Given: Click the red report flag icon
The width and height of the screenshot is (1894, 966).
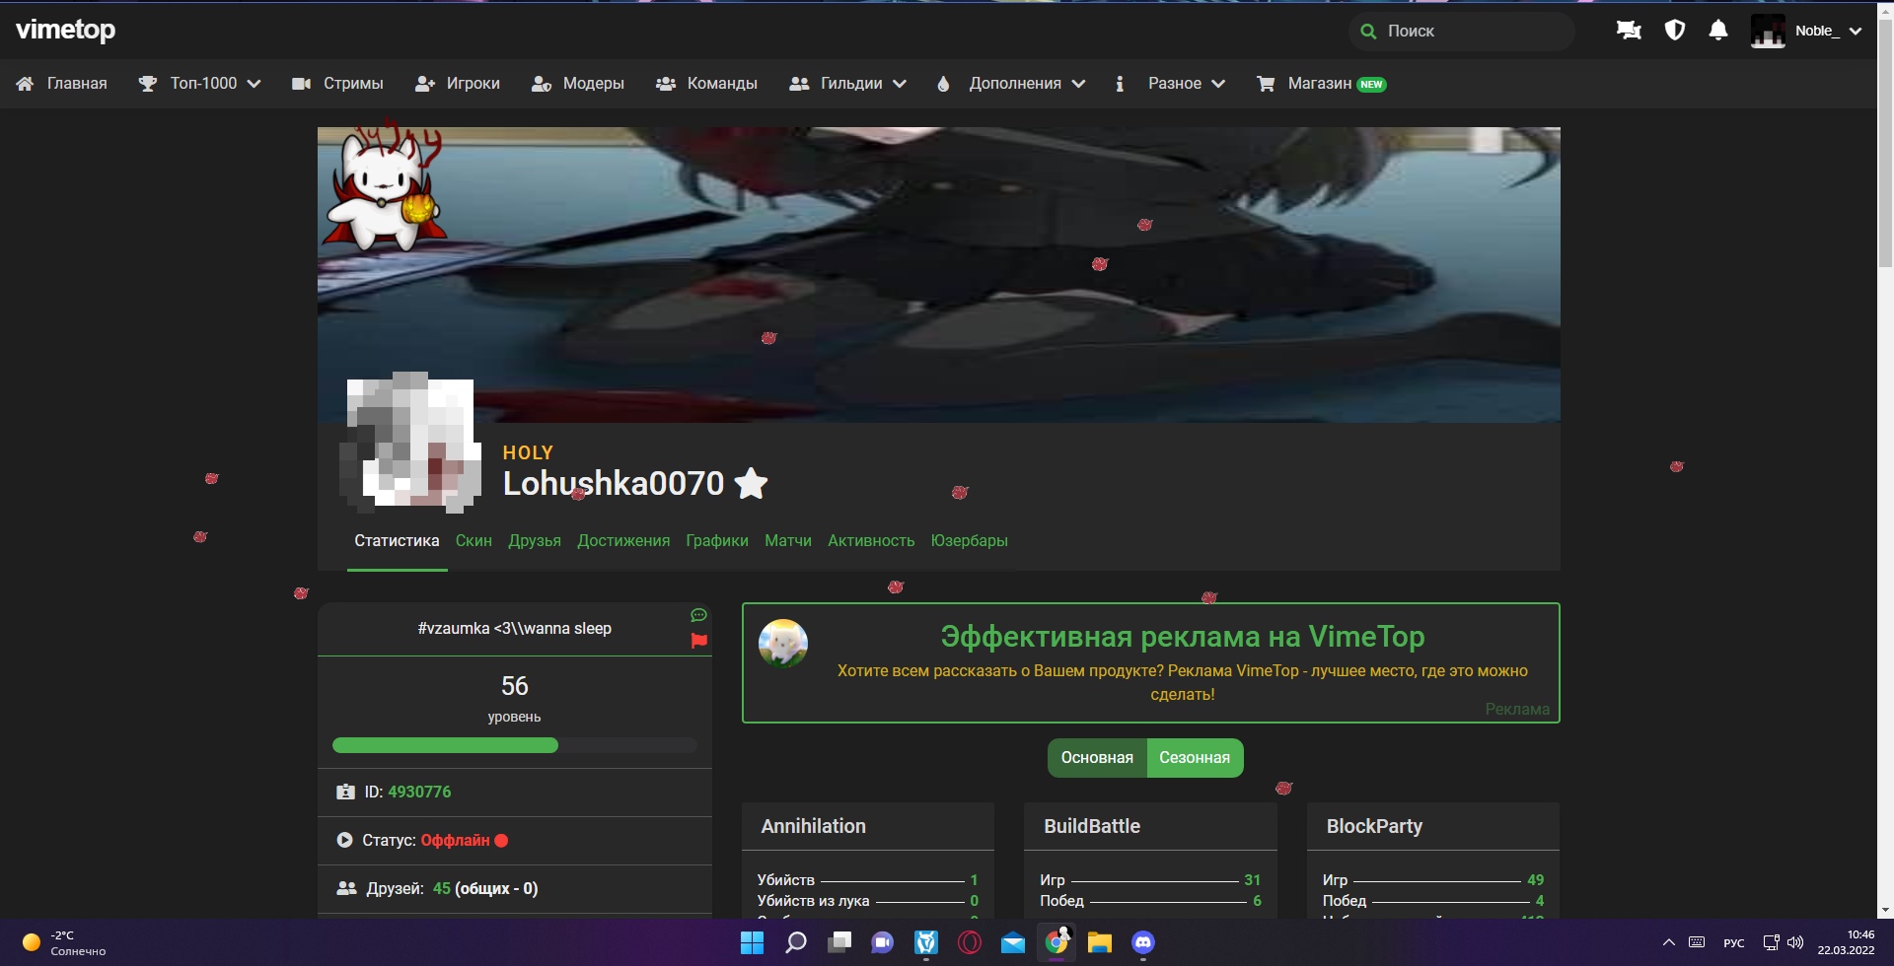Looking at the screenshot, I should coord(699,641).
